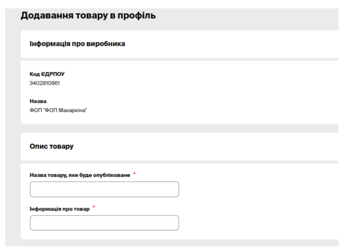344x252 pixels.
Task: Focus the "Інформація про товар" text box
Action: pyautogui.click(x=104, y=223)
